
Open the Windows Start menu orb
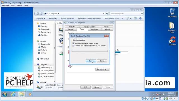pyautogui.click(x=5, y=94)
